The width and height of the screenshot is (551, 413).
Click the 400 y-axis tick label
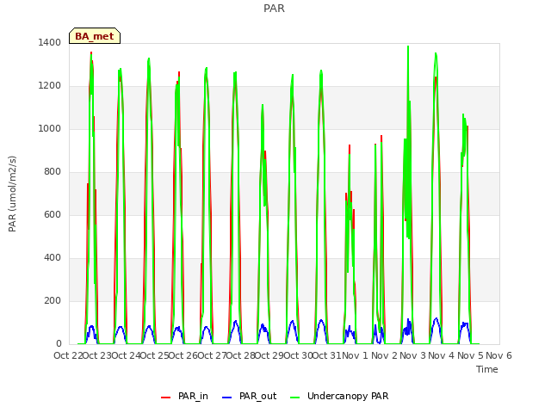coord(53,258)
